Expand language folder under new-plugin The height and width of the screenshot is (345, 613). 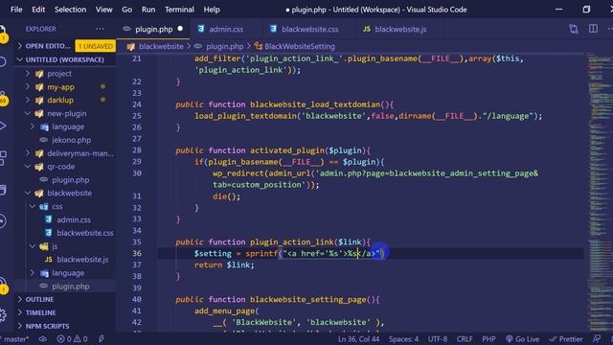point(68,126)
